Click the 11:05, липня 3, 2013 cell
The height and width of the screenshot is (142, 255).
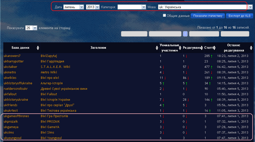click(233, 111)
